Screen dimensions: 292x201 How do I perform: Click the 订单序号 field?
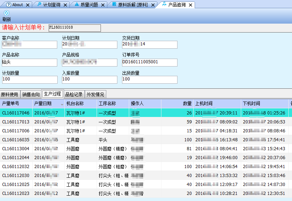tap(150, 63)
